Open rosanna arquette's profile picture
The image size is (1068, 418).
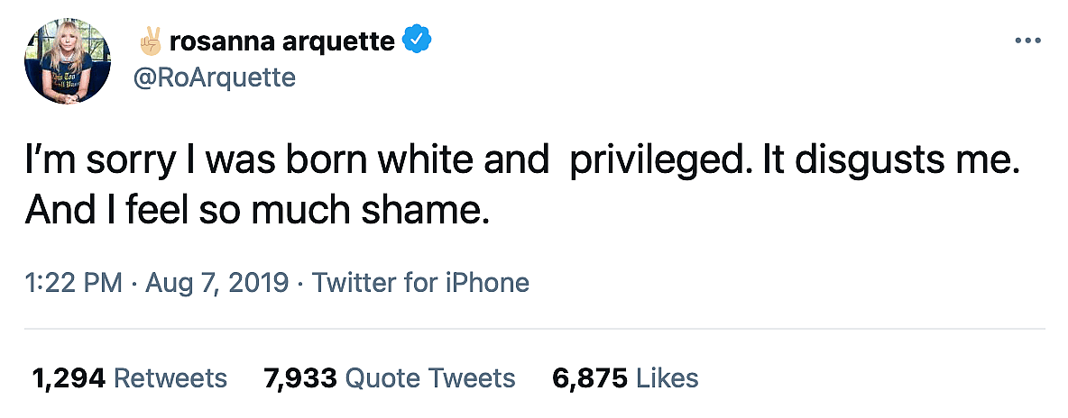pos(69,61)
